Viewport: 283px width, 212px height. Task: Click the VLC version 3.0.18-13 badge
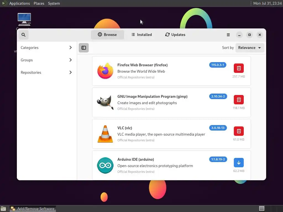pos(218,128)
